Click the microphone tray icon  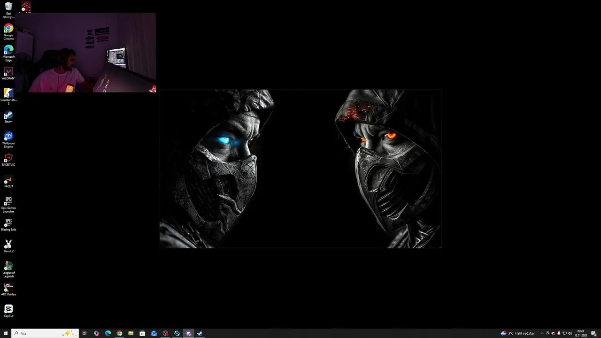tap(559, 333)
